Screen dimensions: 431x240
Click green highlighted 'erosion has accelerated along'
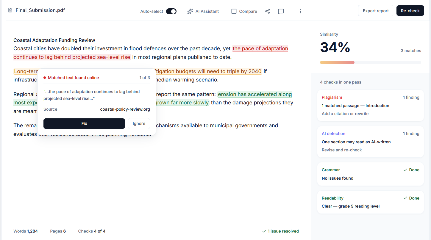coord(255,94)
